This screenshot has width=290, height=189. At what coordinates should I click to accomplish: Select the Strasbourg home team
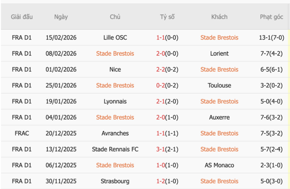pyautogui.click(x=115, y=181)
